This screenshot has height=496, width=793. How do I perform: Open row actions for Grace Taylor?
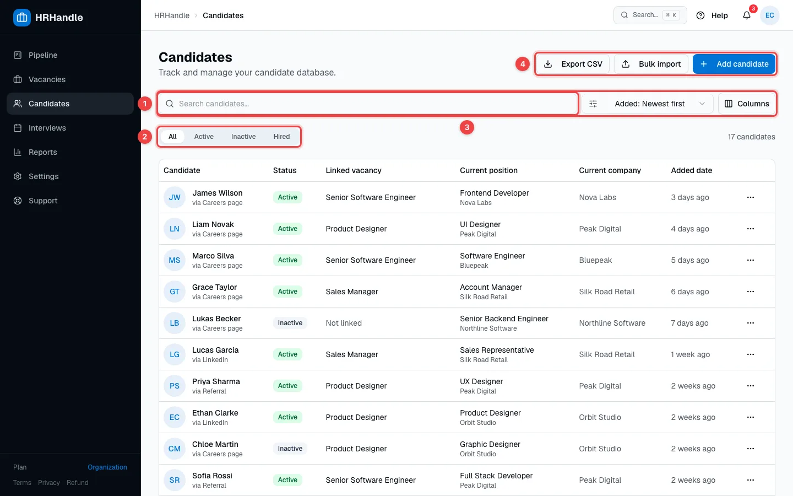tap(751, 292)
